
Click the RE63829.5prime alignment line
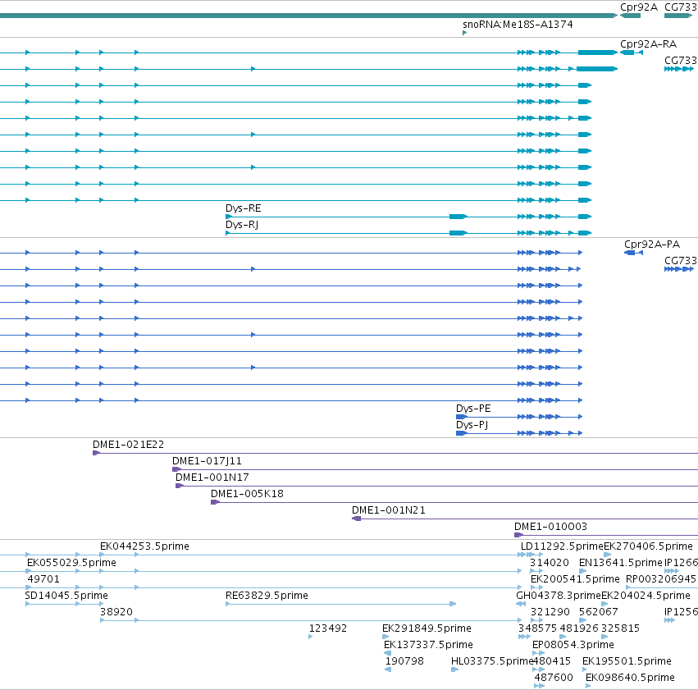pos(340,604)
